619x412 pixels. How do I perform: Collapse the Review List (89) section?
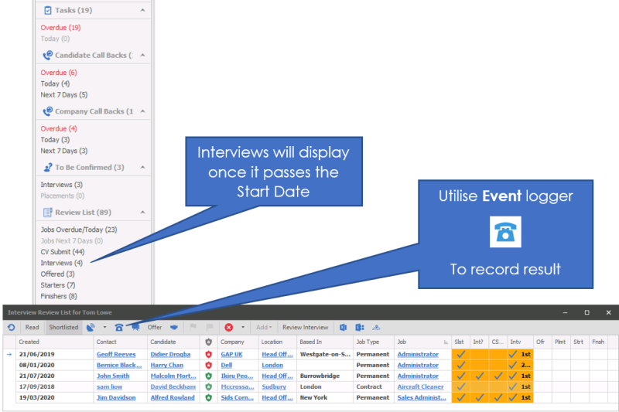142,212
